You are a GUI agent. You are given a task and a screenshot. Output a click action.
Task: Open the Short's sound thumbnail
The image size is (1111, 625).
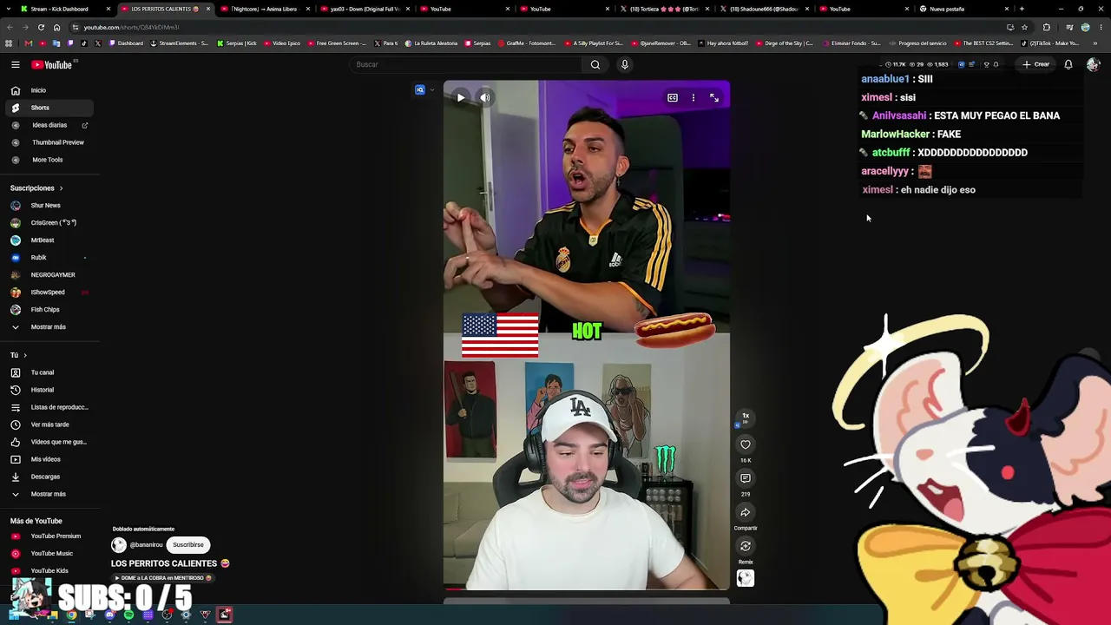(746, 578)
